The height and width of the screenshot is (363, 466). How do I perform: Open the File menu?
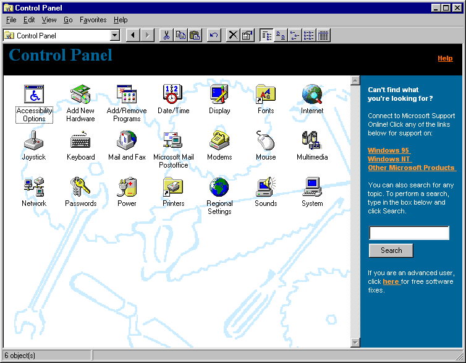(x=11, y=20)
